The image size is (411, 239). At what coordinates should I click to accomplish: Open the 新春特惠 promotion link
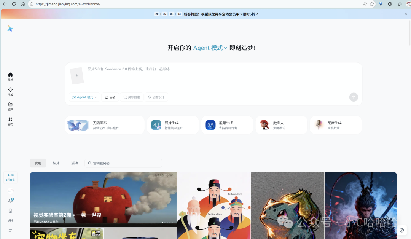click(x=221, y=14)
